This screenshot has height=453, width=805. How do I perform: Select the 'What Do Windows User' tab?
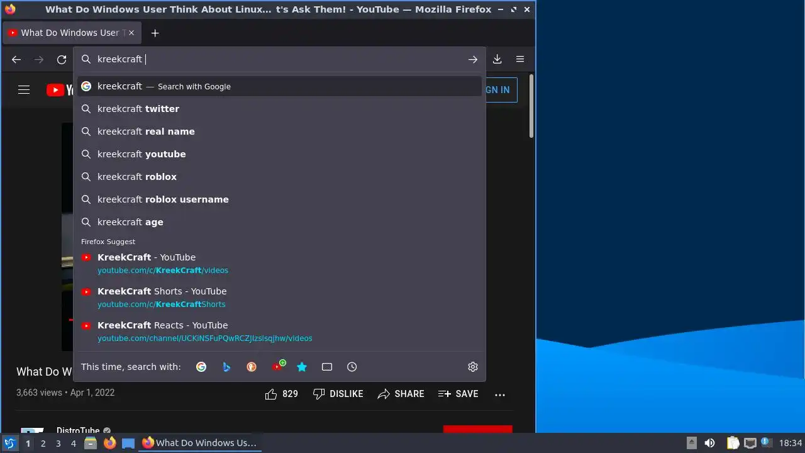point(71,33)
